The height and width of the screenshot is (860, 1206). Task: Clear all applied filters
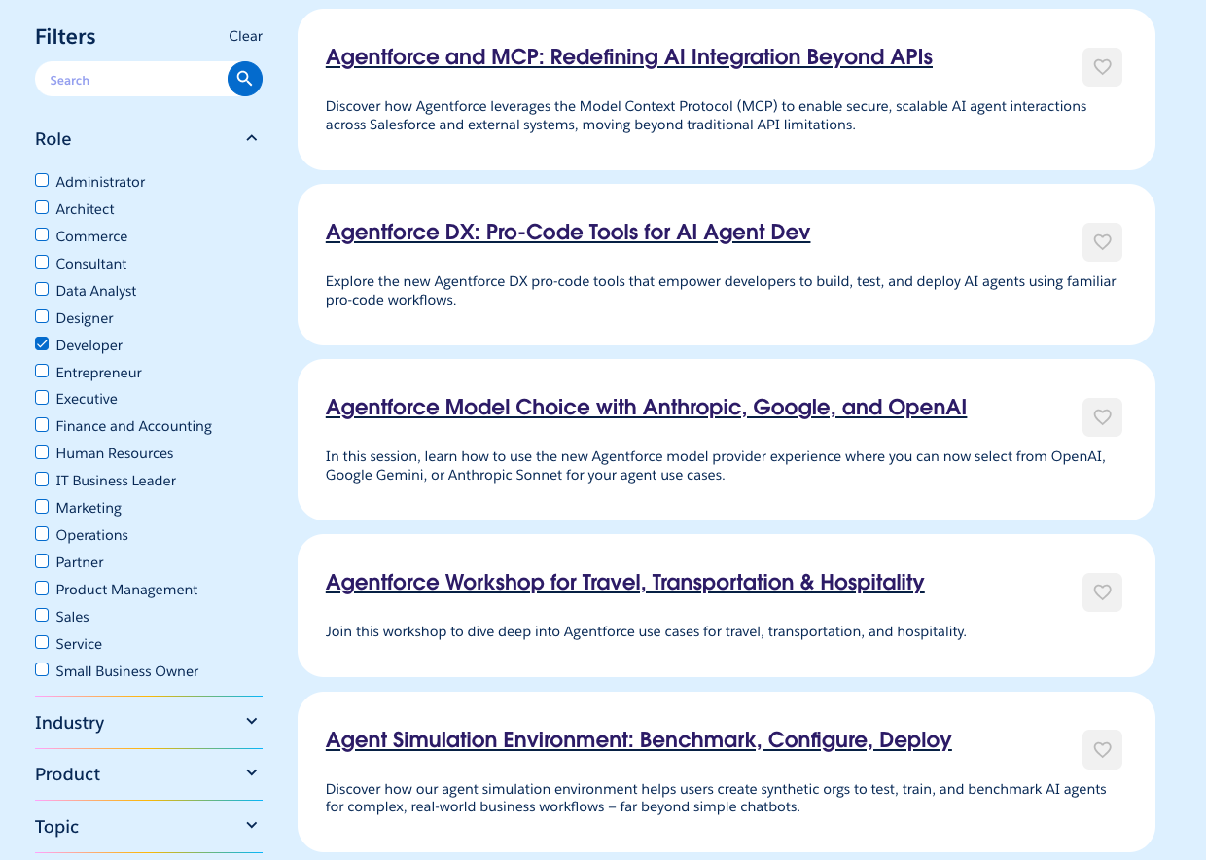pos(245,36)
